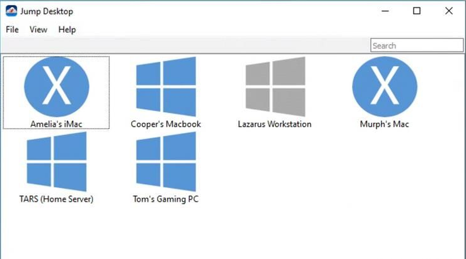
Task: Select the greyed-out Lazarus Workstation icon
Action: (x=275, y=87)
